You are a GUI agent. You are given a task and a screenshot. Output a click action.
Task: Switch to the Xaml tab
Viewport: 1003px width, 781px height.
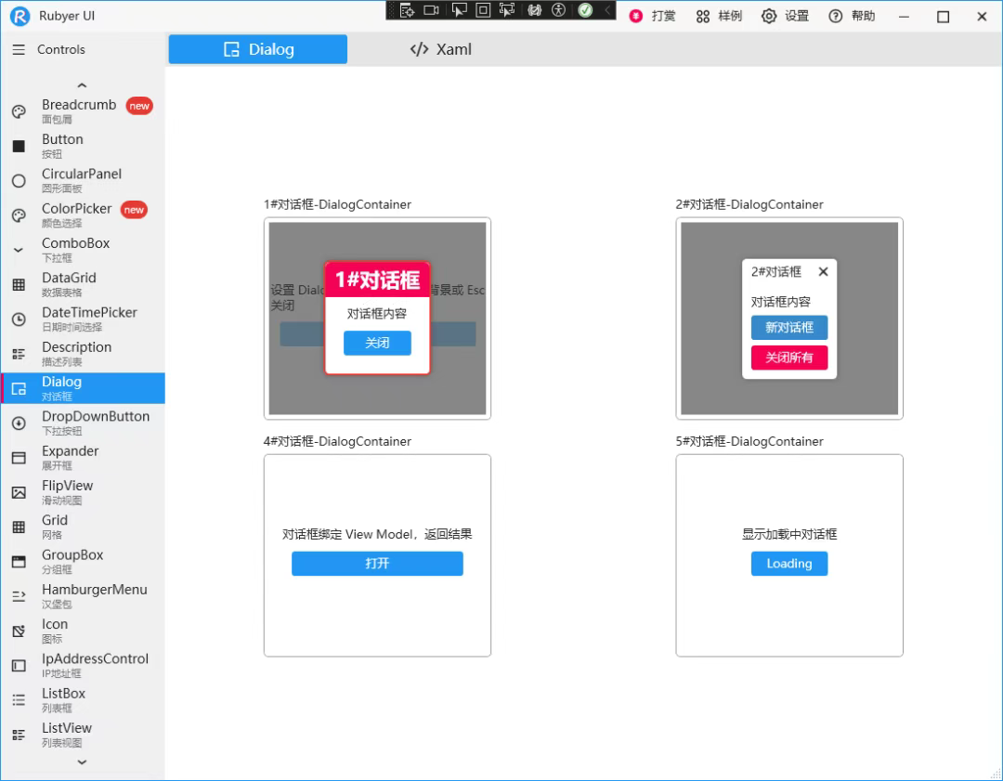coord(440,49)
